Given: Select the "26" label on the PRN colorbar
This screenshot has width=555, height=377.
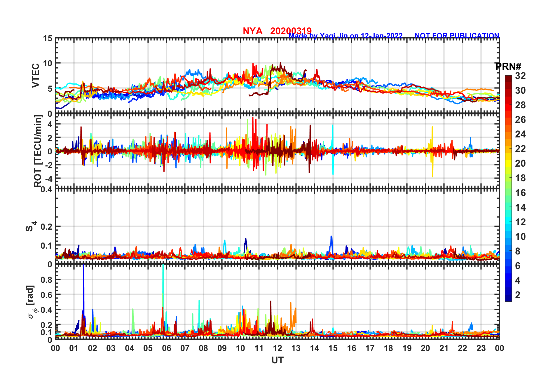Looking at the screenshot, I should coord(520,120).
